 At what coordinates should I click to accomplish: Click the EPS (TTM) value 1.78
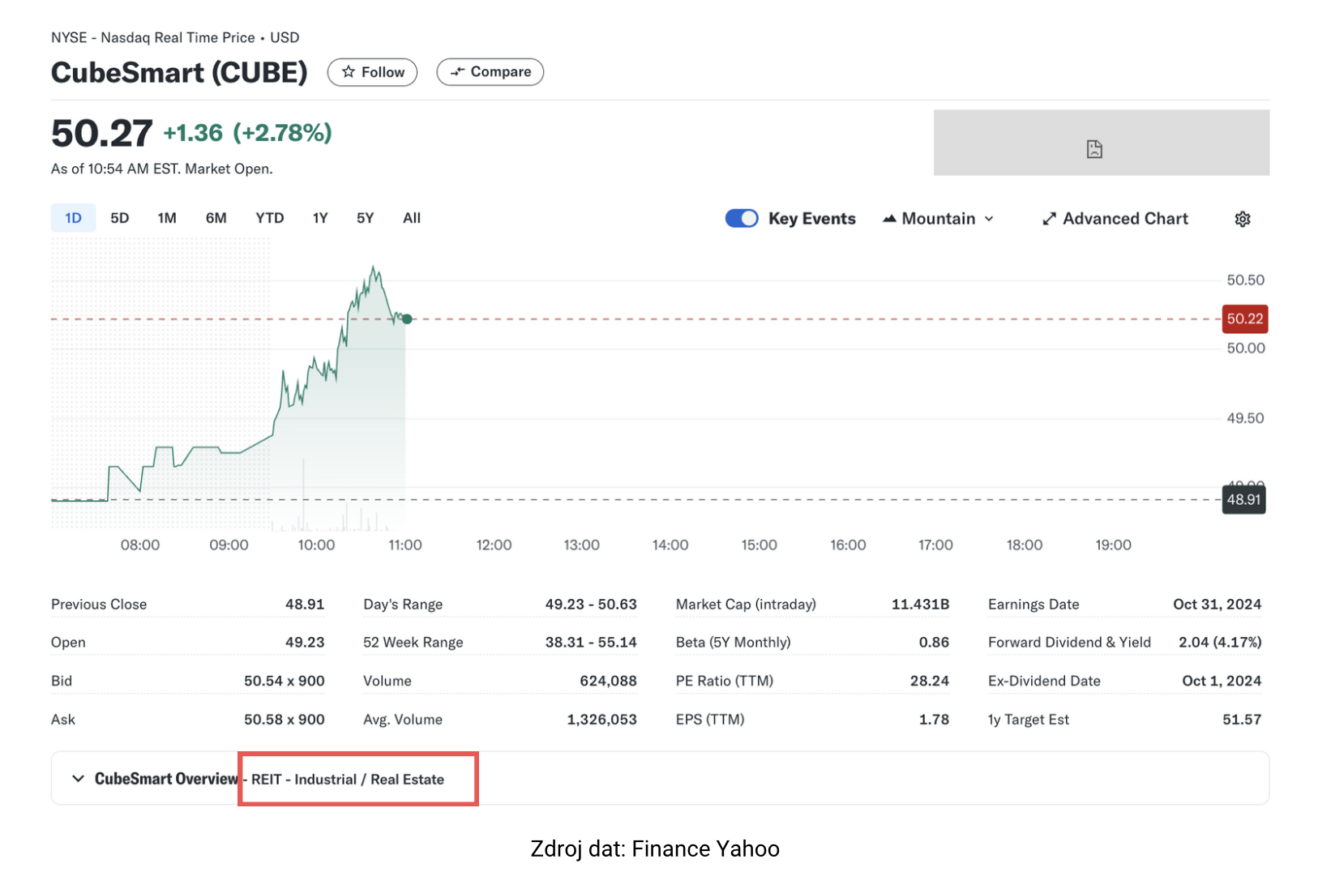pyautogui.click(x=934, y=720)
